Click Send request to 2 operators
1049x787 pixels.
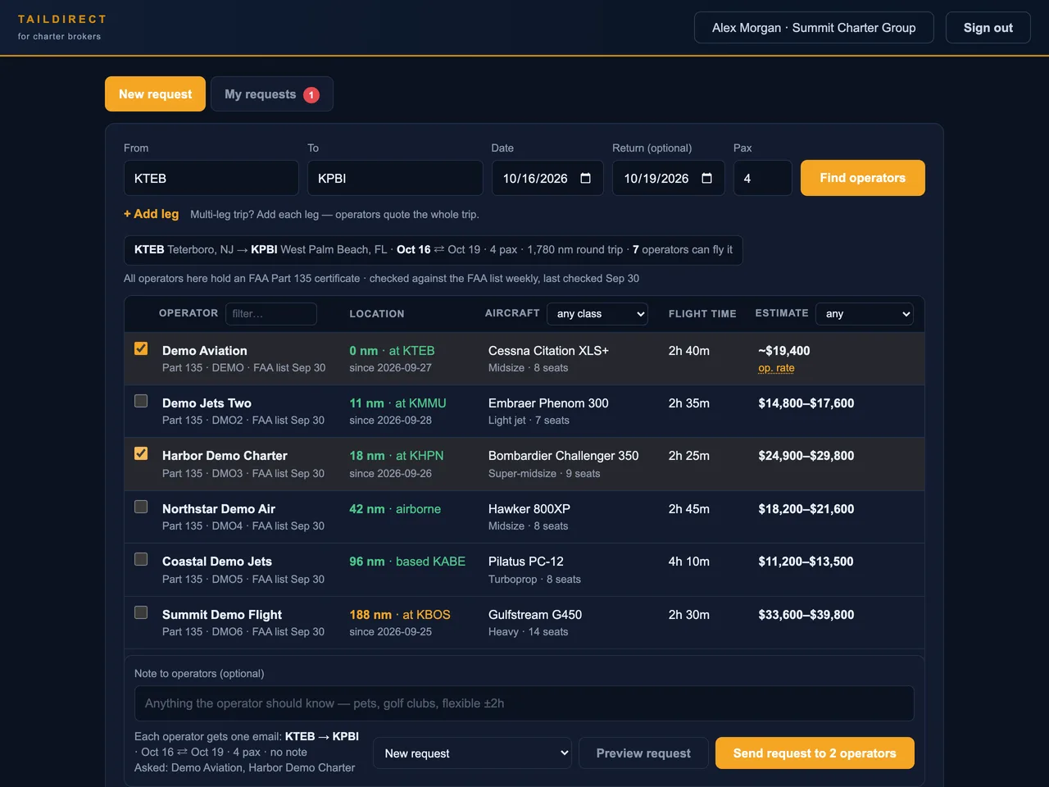click(815, 753)
